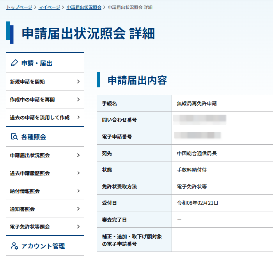Select 作成中の申請を再開 menu item

point(32,99)
